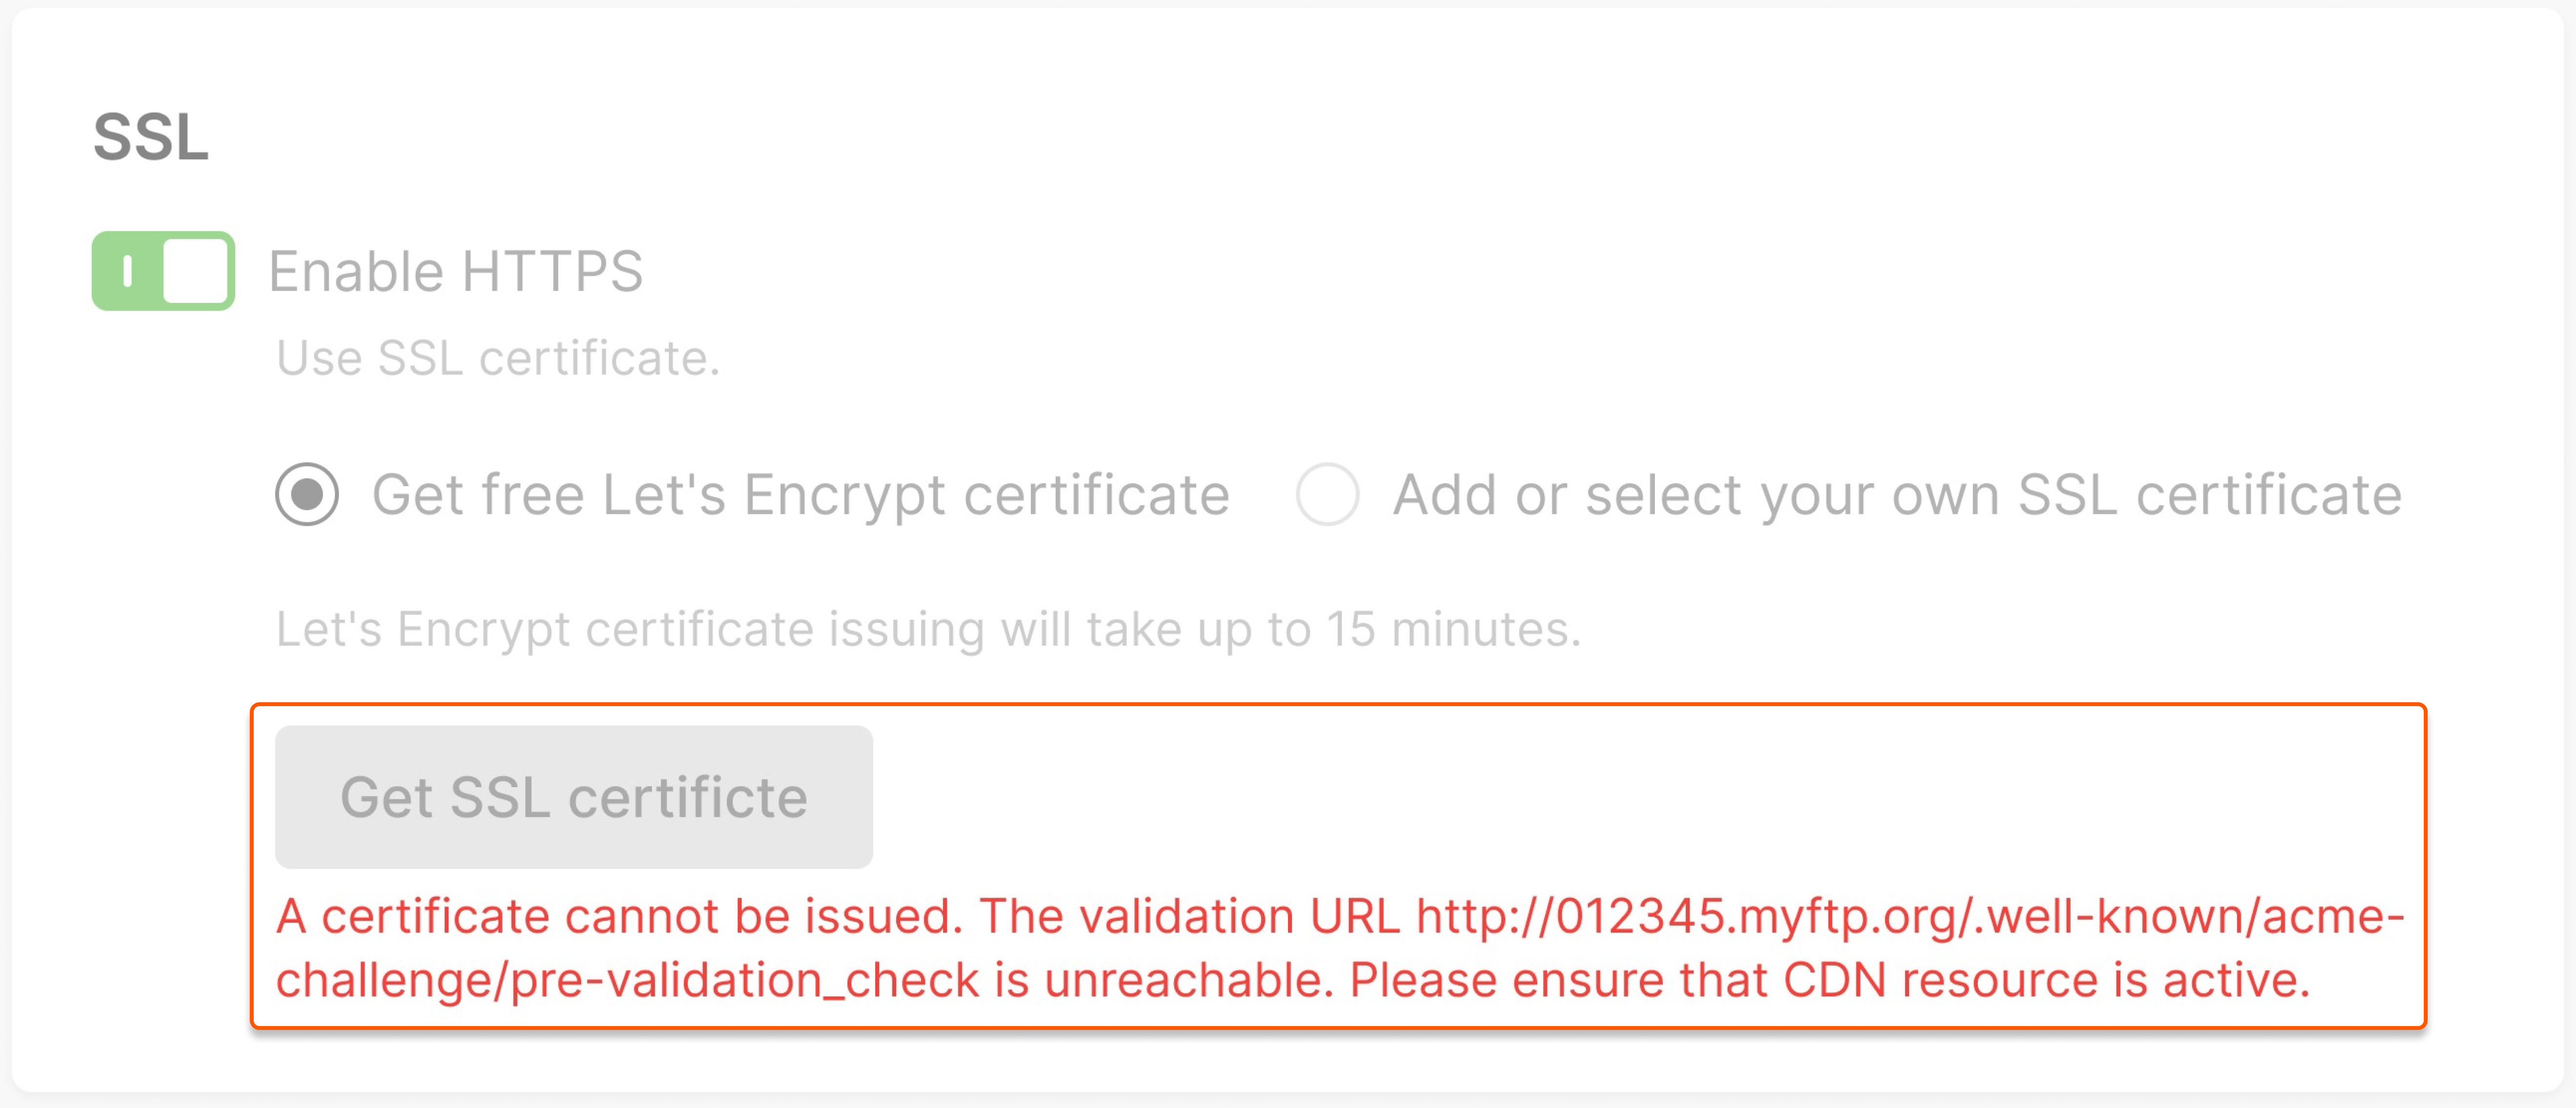Click the on-indicator bar inside the green toggle
The width and height of the screenshot is (2576, 1108).
pyautogui.click(x=127, y=271)
